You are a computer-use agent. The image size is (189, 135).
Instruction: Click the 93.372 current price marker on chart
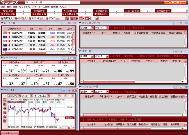point(70,118)
